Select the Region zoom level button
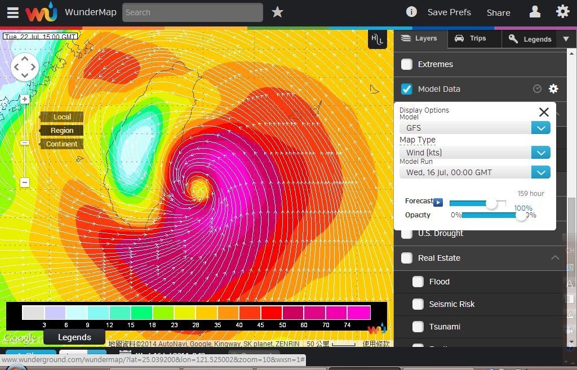Screen dimensions: 577x370 click(61, 130)
